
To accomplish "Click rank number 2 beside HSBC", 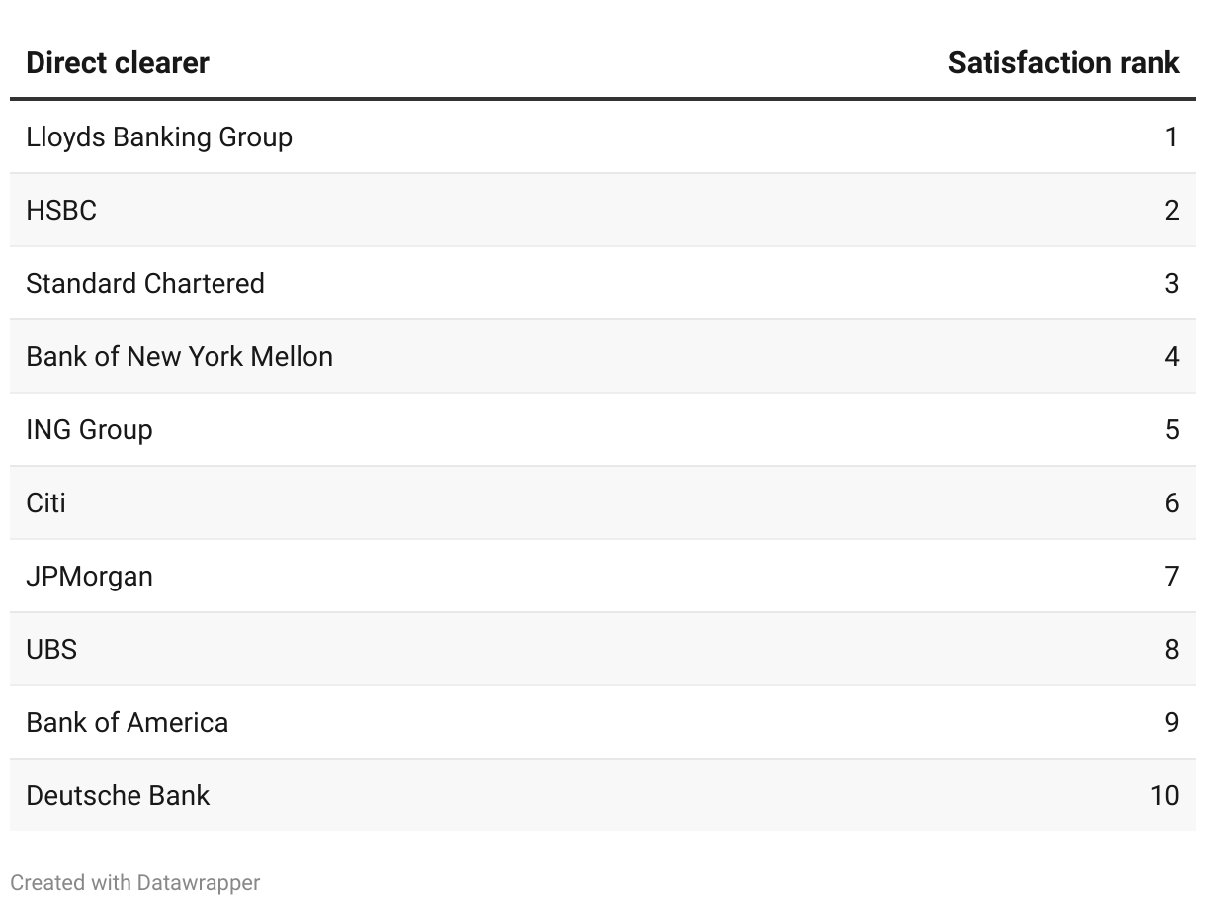I will [1171, 210].
